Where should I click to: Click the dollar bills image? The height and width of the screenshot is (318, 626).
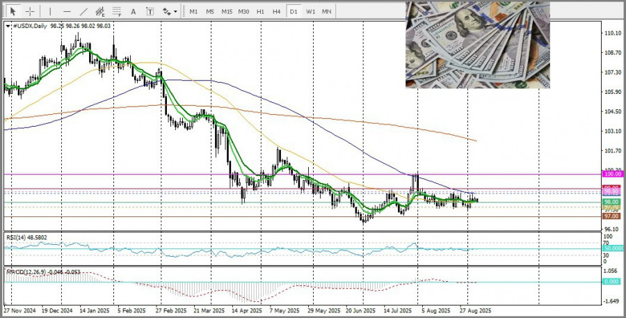(x=477, y=44)
